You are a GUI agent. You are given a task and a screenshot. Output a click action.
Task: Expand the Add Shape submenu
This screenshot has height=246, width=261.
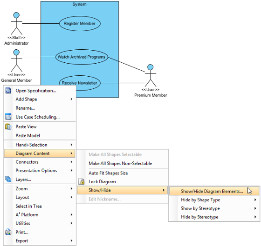coord(40,99)
